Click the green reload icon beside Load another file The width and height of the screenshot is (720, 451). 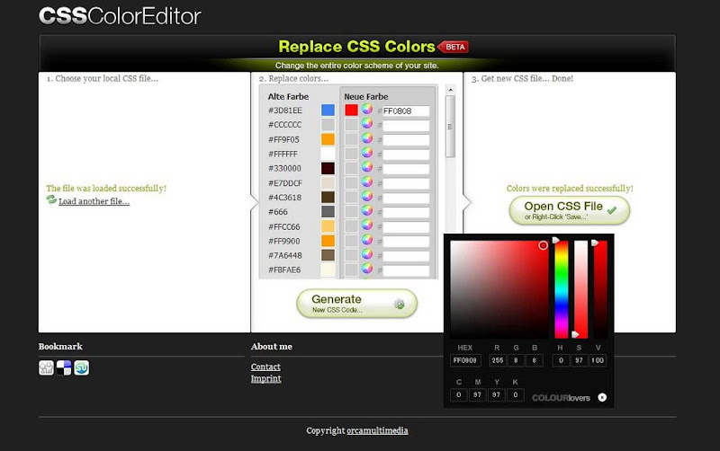(51, 199)
